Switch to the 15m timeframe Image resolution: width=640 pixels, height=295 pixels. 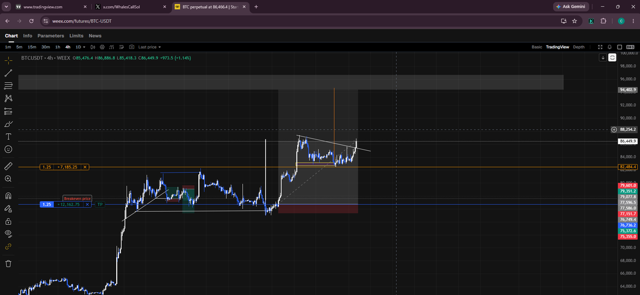tap(32, 47)
